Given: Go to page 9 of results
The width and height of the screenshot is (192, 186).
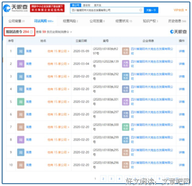Looking at the screenshot, I should [x=159, y=179].
